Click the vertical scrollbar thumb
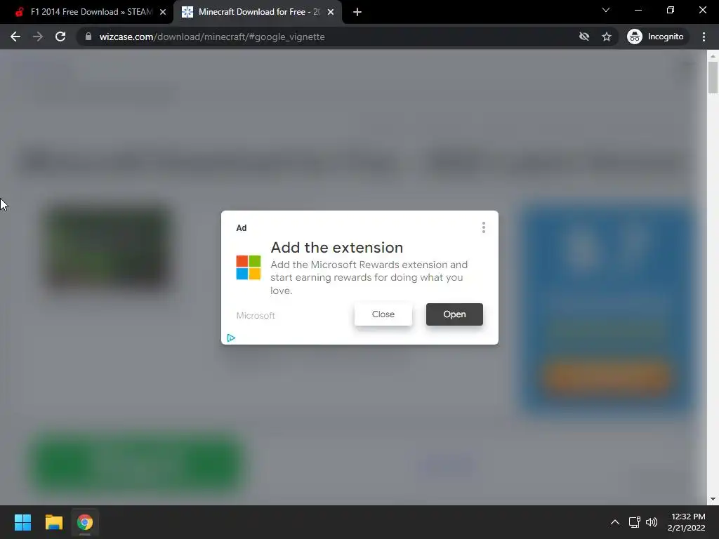 713,77
